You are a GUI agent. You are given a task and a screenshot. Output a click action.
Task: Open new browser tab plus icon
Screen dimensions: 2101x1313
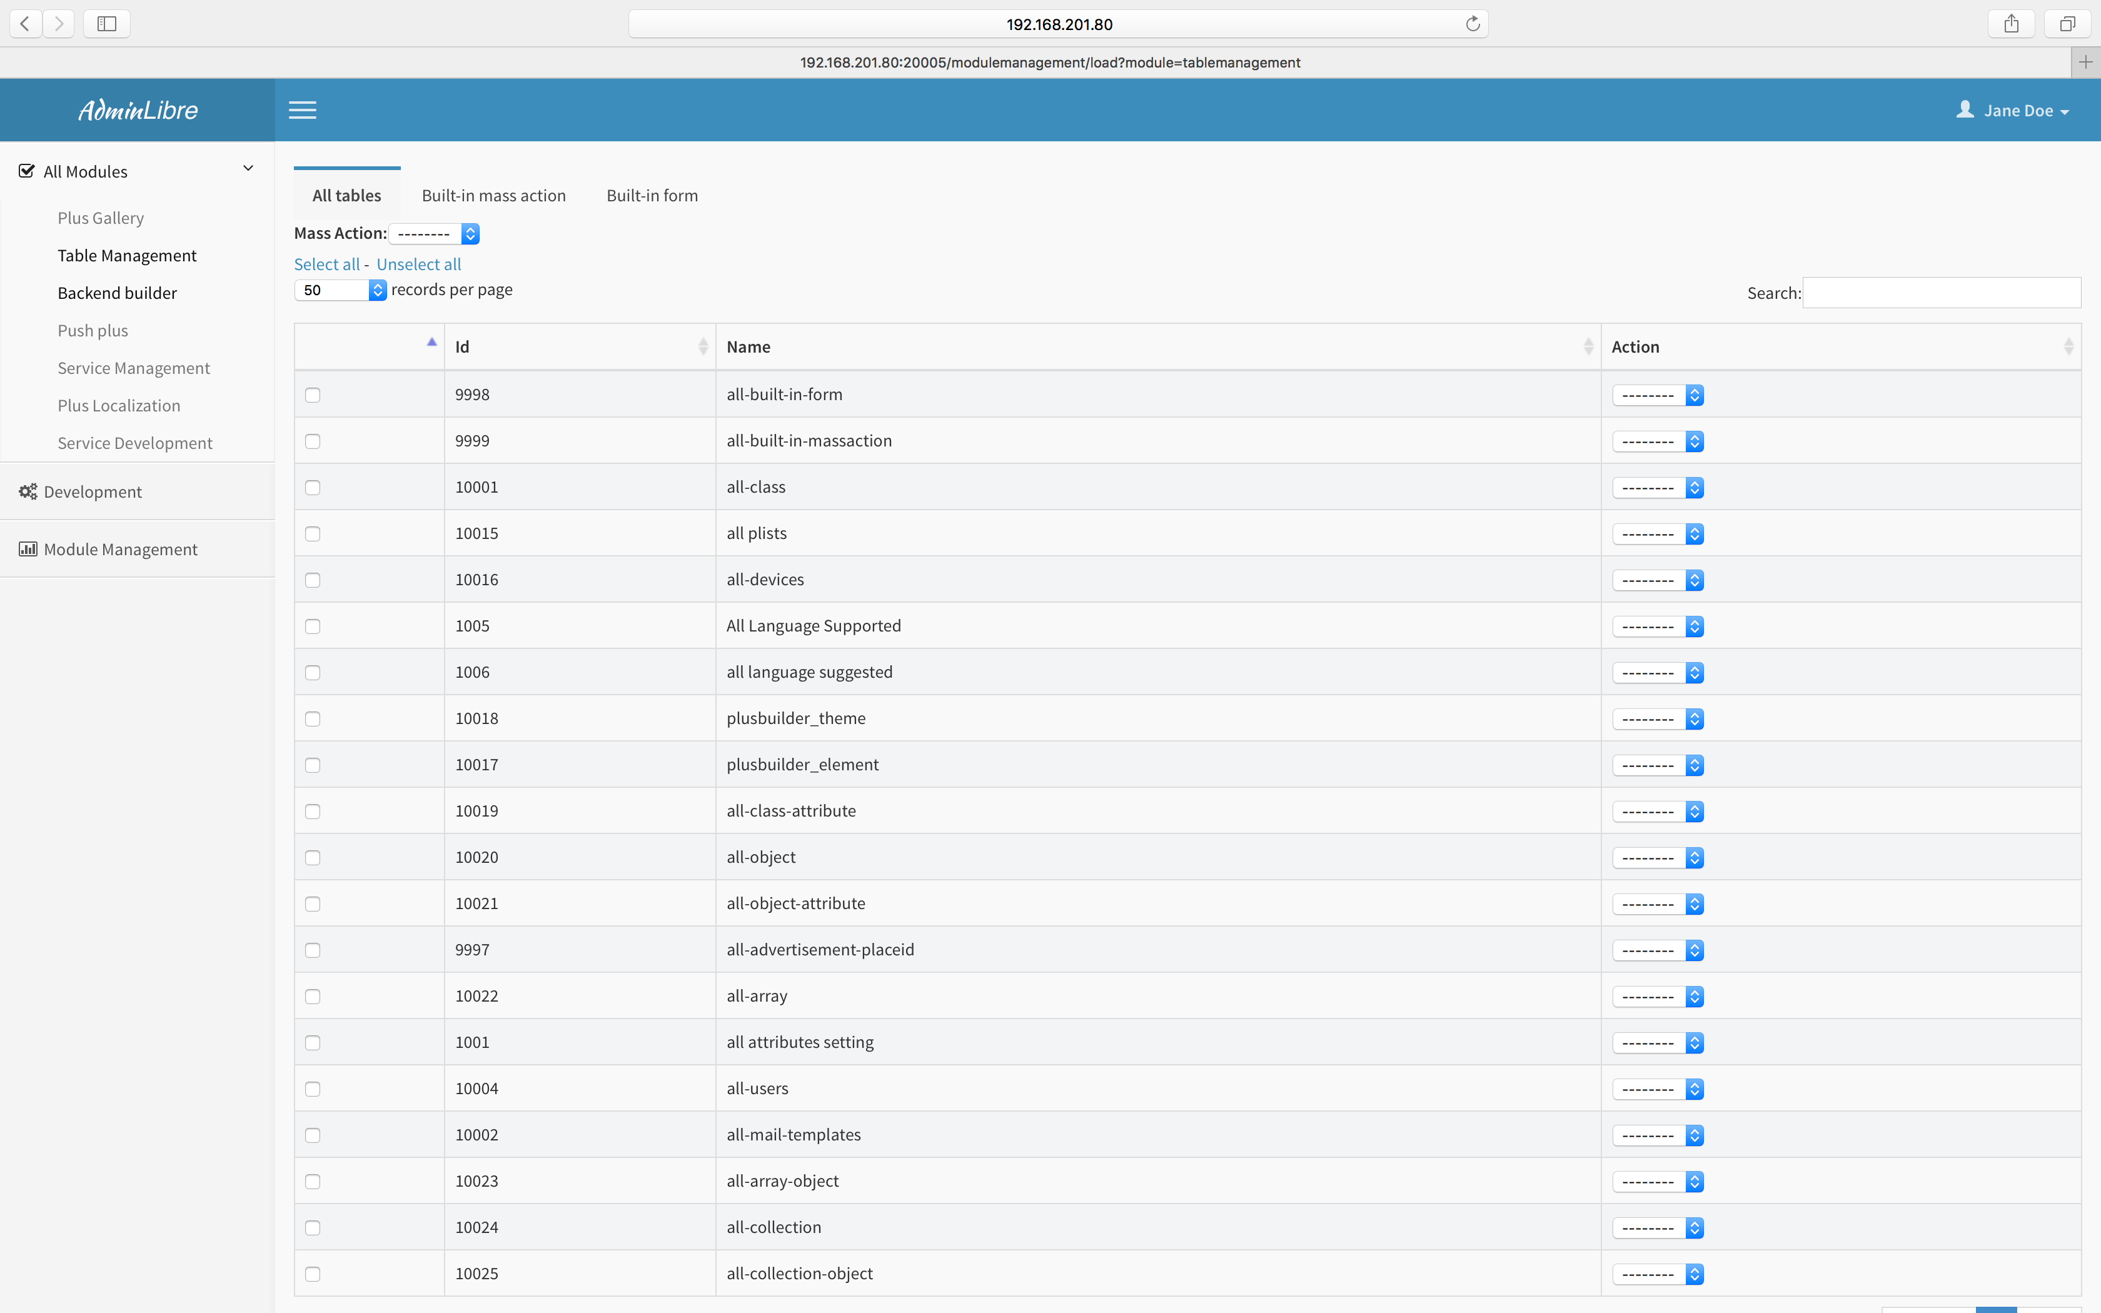coord(2085,62)
